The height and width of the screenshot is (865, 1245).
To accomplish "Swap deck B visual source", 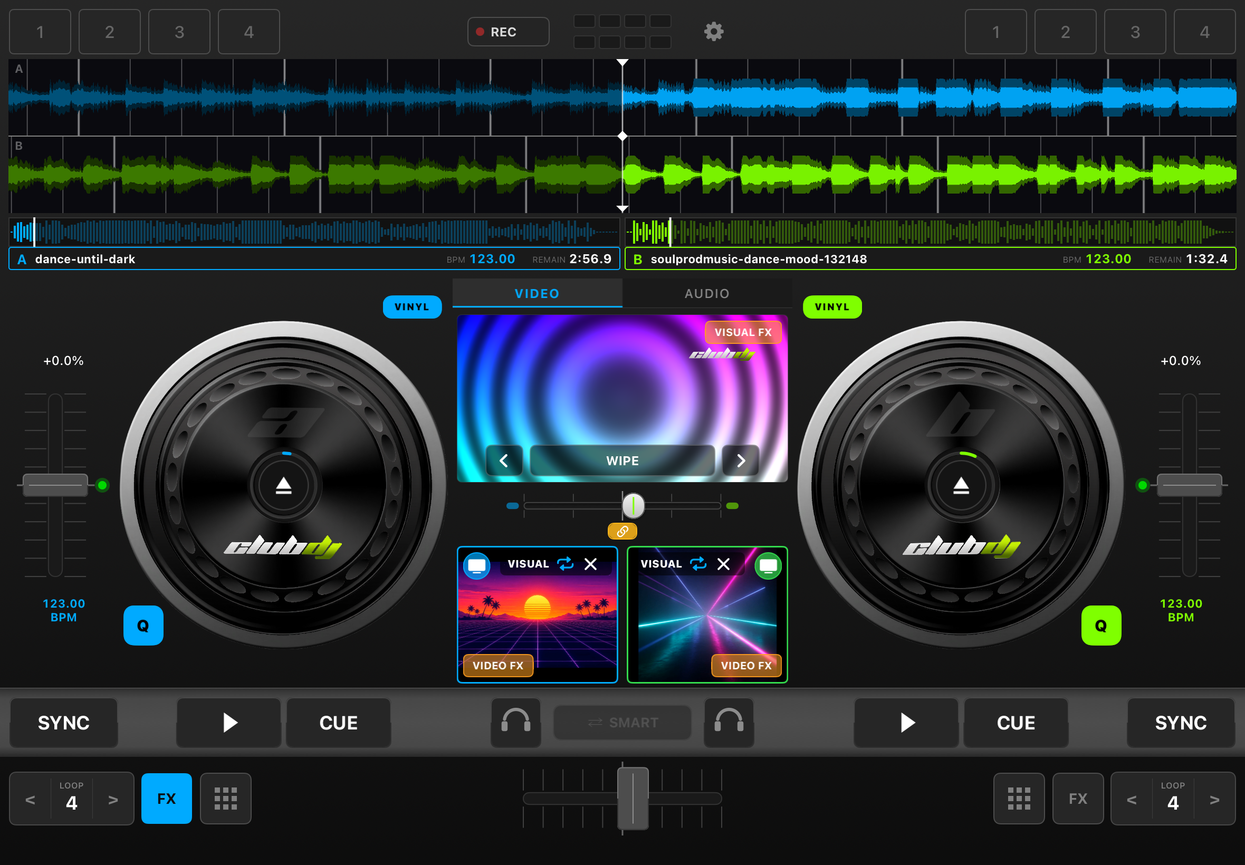I will pyautogui.click(x=698, y=564).
